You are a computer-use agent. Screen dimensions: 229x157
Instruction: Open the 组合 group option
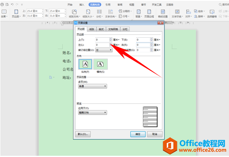[x=199, y=11]
